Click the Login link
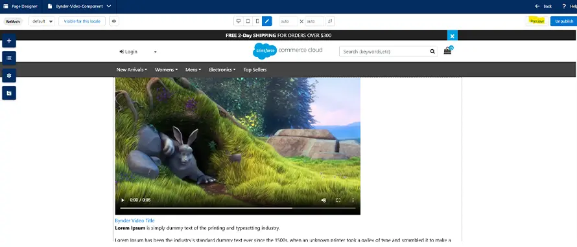The image size is (577, 247). click(128, 52)
